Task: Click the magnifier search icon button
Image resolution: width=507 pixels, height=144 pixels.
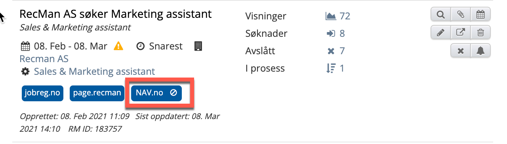Action: coord(440,15)
